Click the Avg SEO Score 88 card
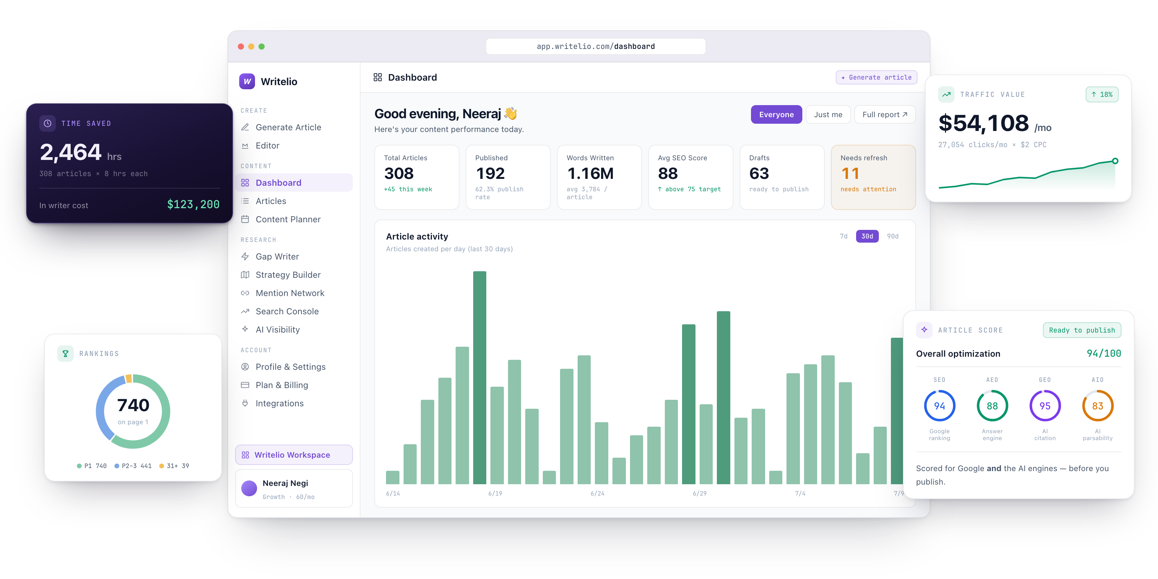This screenshot has height=579, width=1158. pos(691,177)
